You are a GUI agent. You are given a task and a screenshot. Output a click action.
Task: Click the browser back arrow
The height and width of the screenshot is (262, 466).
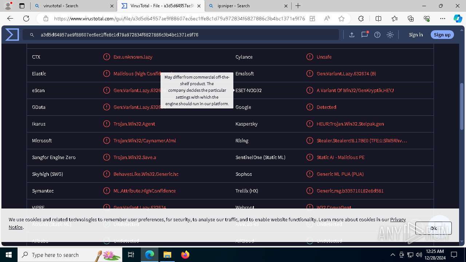pyautogui.click(x=10, y=19)
